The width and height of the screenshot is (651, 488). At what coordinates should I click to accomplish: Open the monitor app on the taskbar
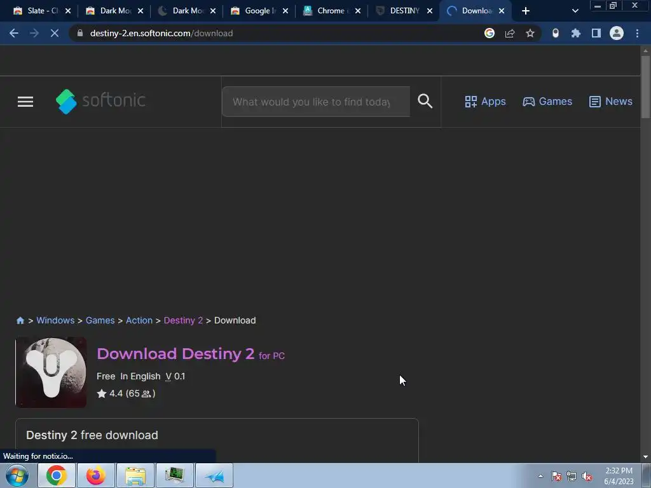[x=175, y=475]
